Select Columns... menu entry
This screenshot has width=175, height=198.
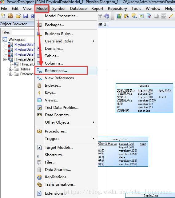tap(66, 63)
